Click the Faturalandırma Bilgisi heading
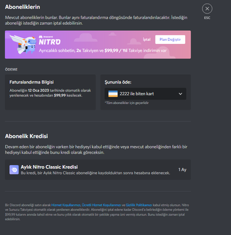The image size is (231, 235). [32, 82]
